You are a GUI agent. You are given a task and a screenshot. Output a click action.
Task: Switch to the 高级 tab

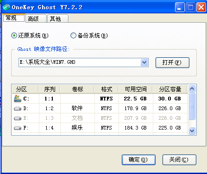[36, 19]
